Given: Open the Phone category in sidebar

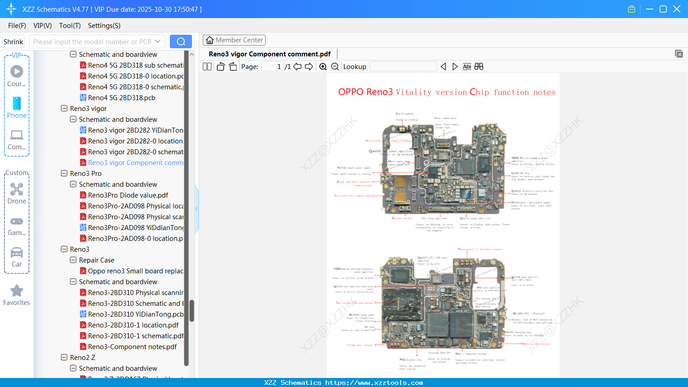Looking at the screenshot, I should [17, 107].
